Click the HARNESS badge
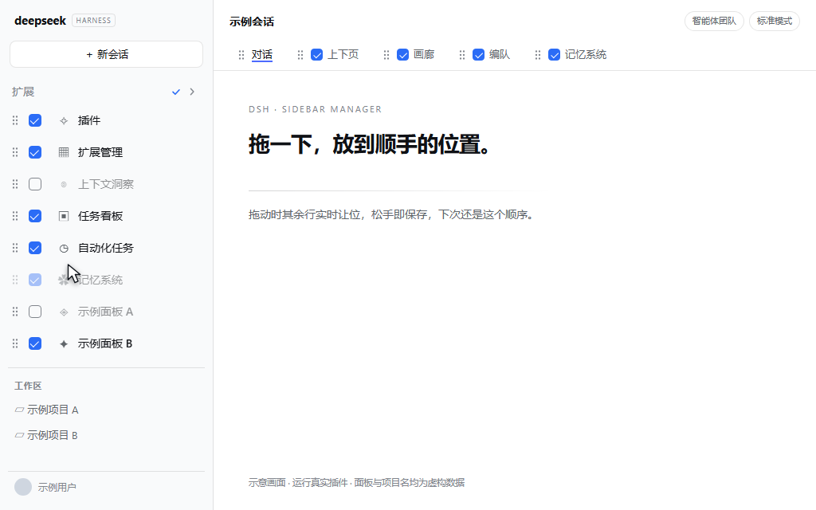 click(94, 20)
